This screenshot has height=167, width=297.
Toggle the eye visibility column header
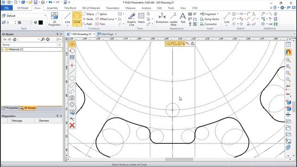pyautogui.click(x=60, y=45)
